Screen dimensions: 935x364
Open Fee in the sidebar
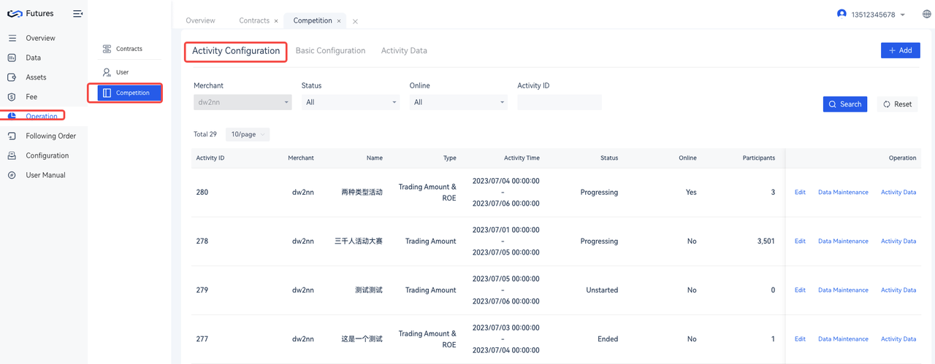[x=31, y=97]
